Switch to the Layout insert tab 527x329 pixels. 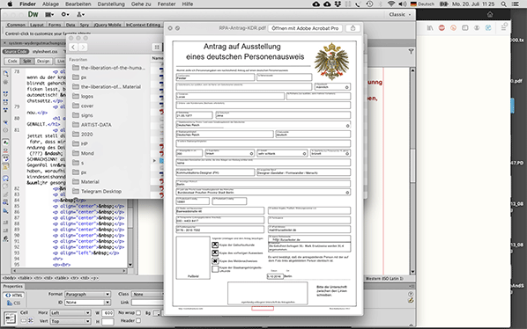37,25
